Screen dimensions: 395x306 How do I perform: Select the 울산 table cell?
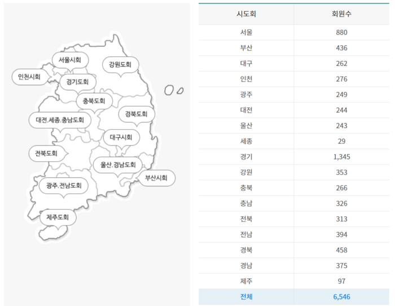(246, 126)
